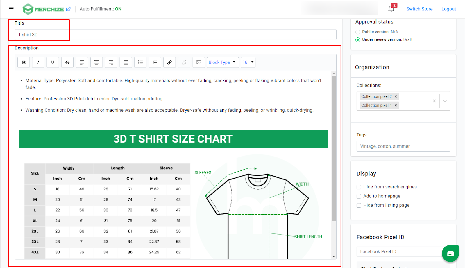
Task: Click the "Collection pixel 1" tag label
Action: point(376,105)
